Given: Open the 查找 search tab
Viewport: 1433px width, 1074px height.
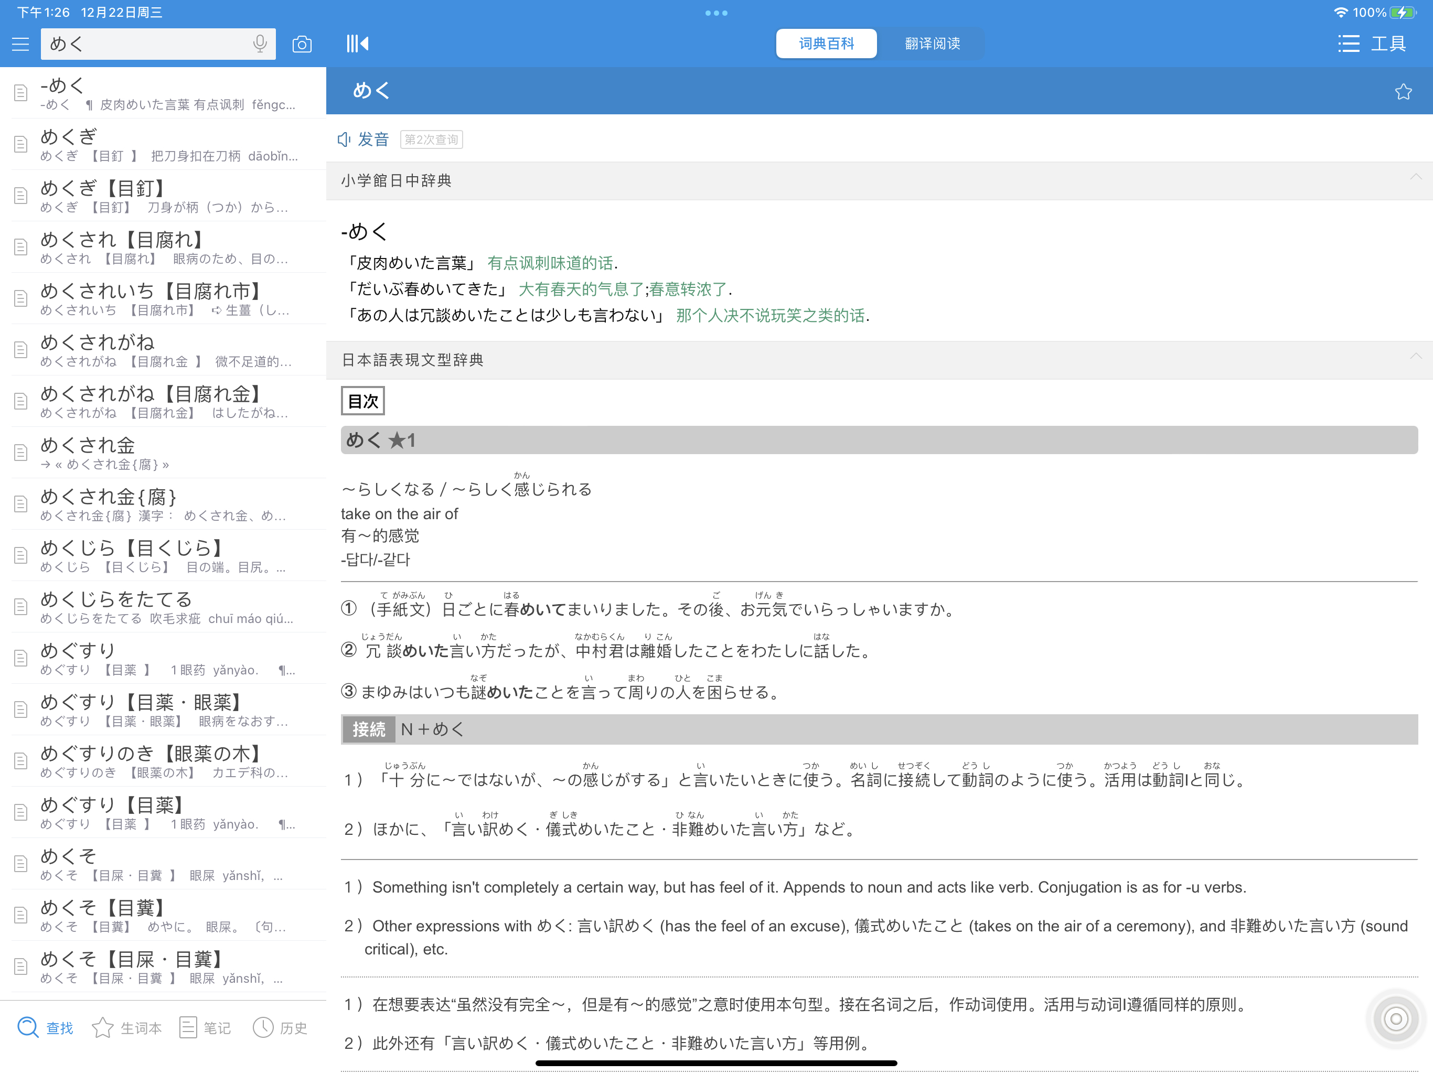Looking at the screenshot, I should pyautogui.click(x=45, y=1028).
